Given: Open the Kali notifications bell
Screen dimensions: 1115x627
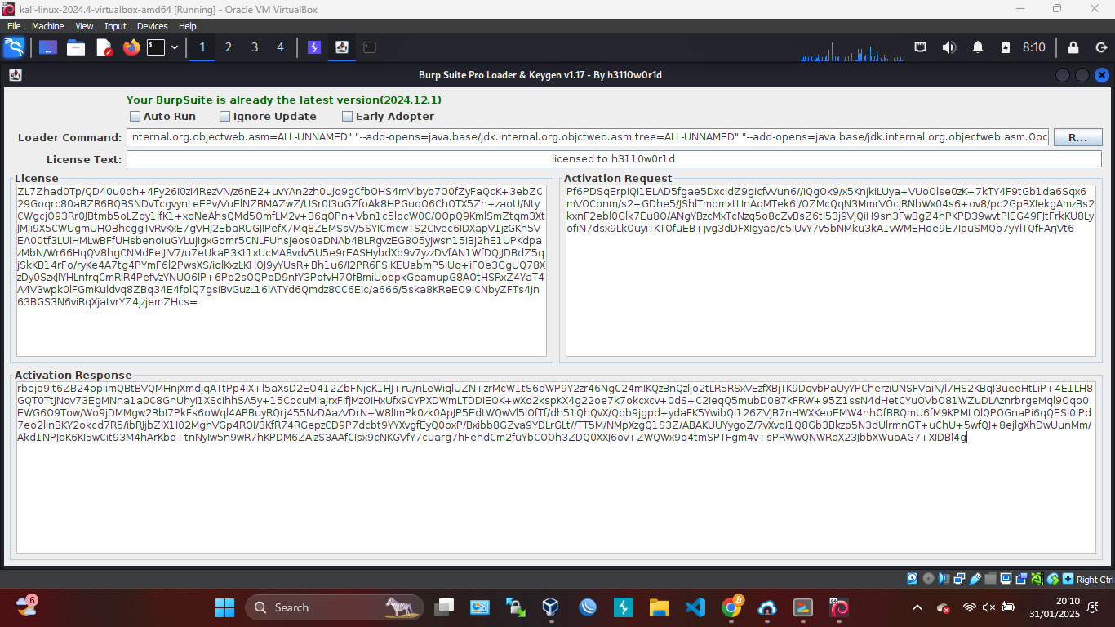Looking at the screenshot, I should 978,47.
